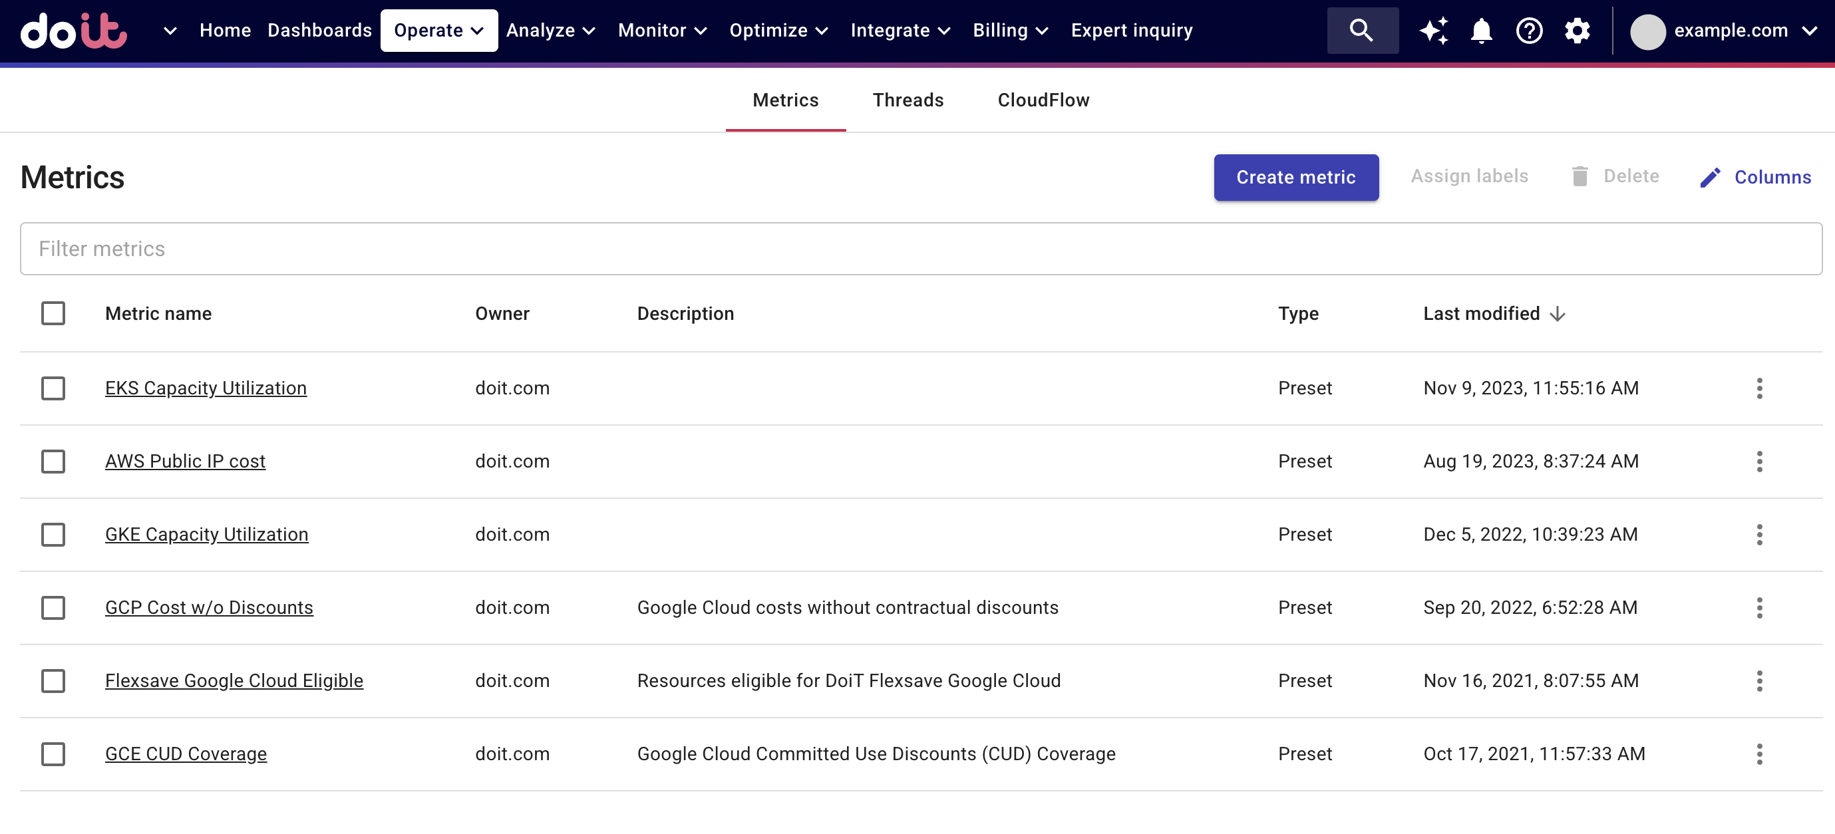1835x834 pixels.
Task: Click 'Oct 17, 2021, 11:57:33 AM' cell
Action: click(x=1534, y=754)
